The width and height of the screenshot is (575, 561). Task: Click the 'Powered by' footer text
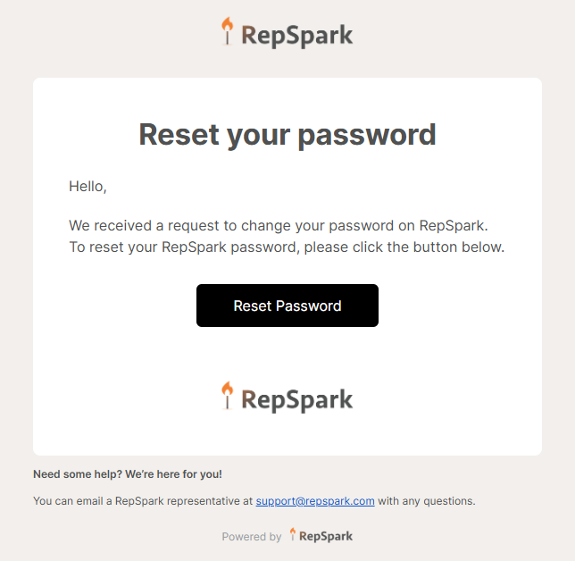coord(252,537)
